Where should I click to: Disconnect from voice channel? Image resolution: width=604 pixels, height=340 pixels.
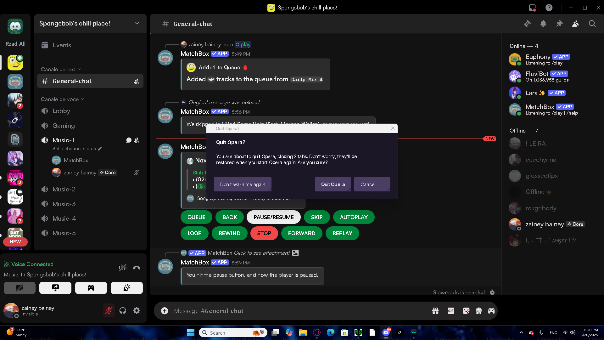(x=137, y=268)
